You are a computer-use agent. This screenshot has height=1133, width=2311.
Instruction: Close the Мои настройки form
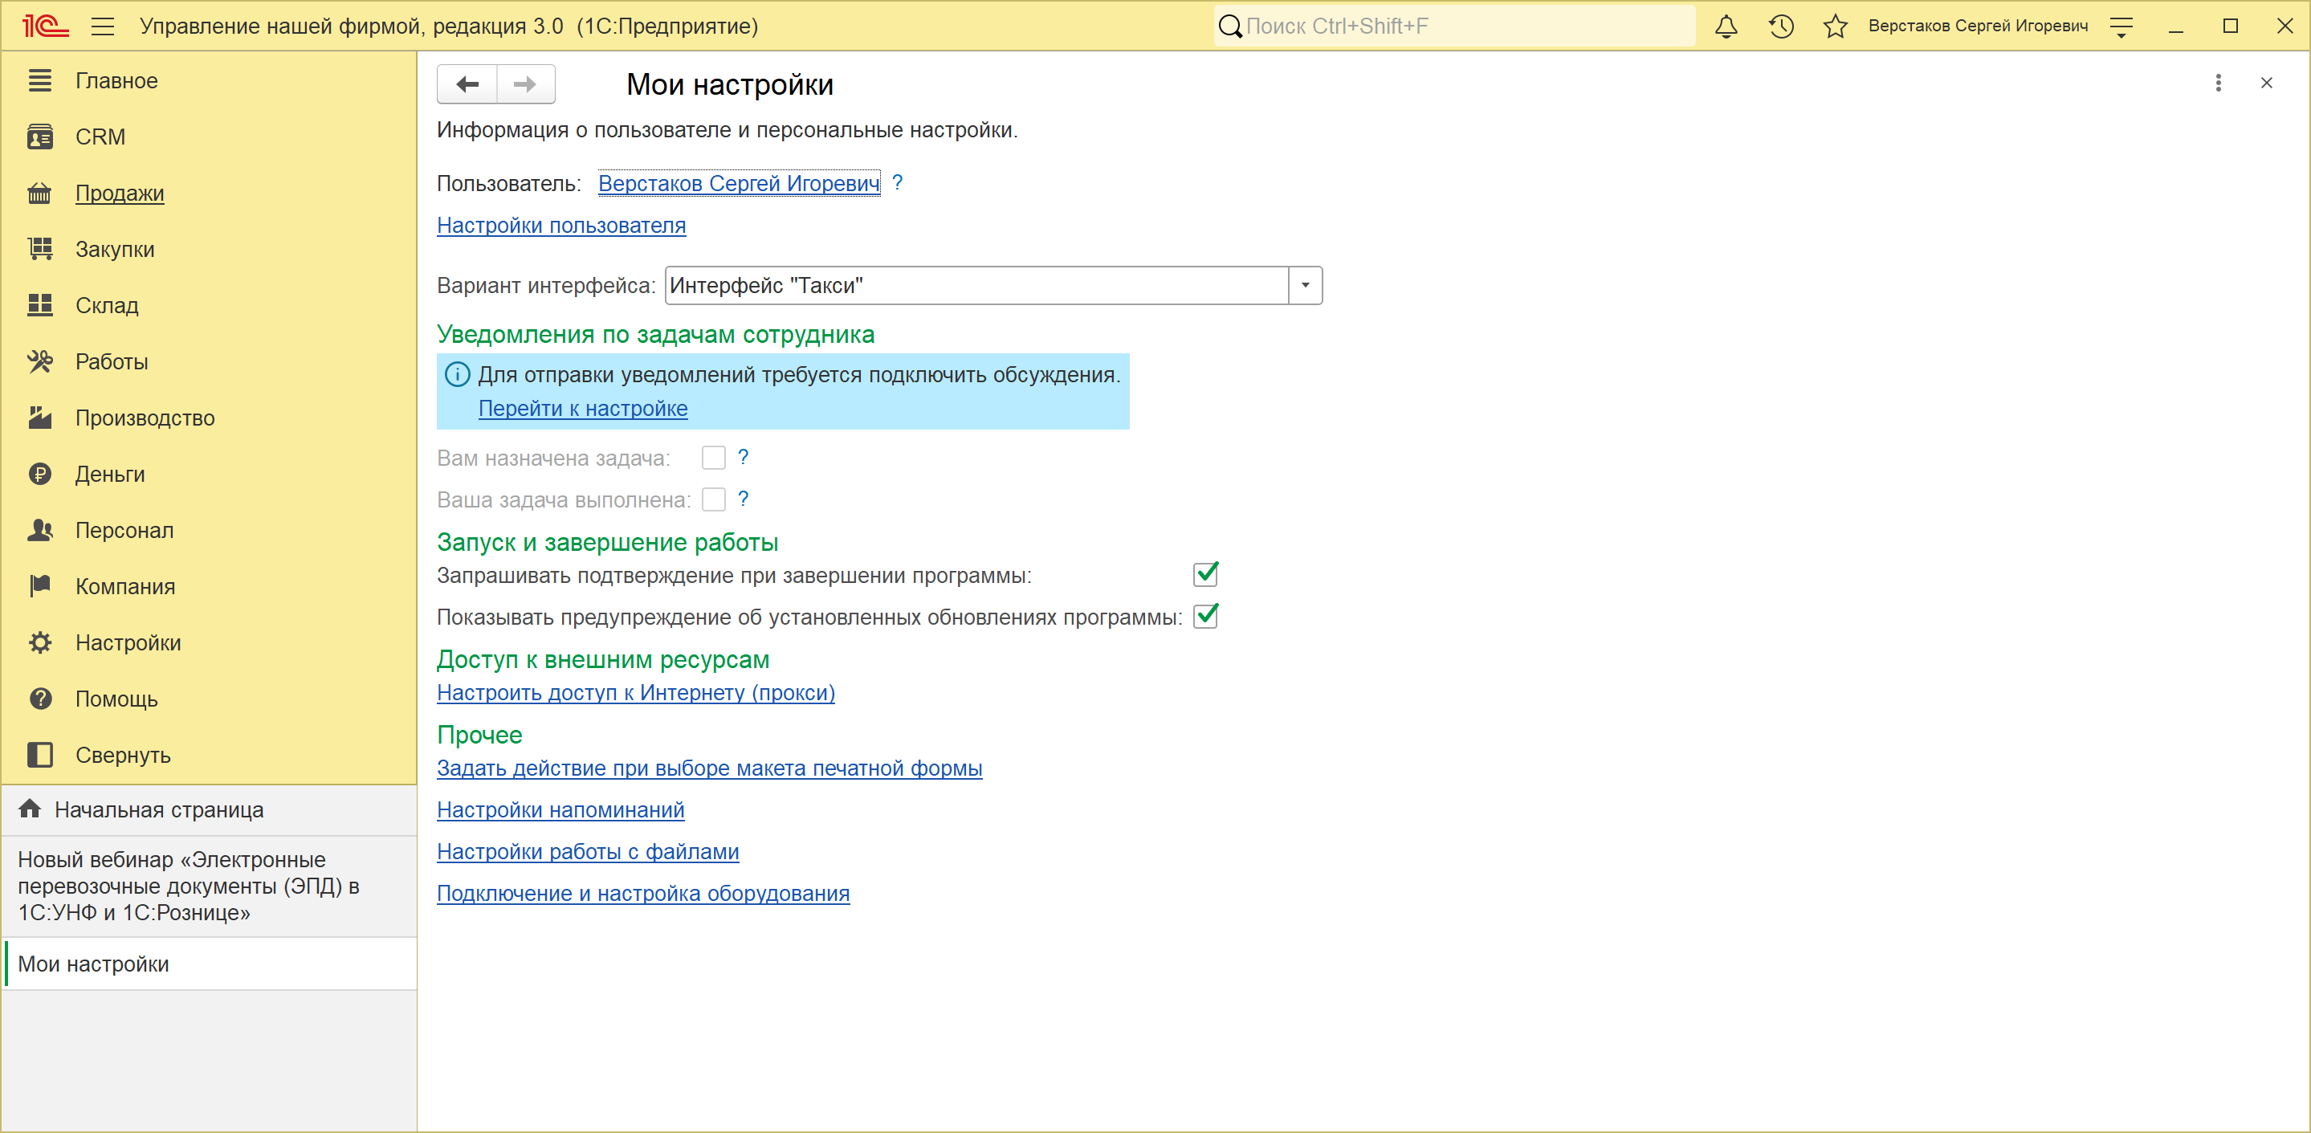point(2267,84)
